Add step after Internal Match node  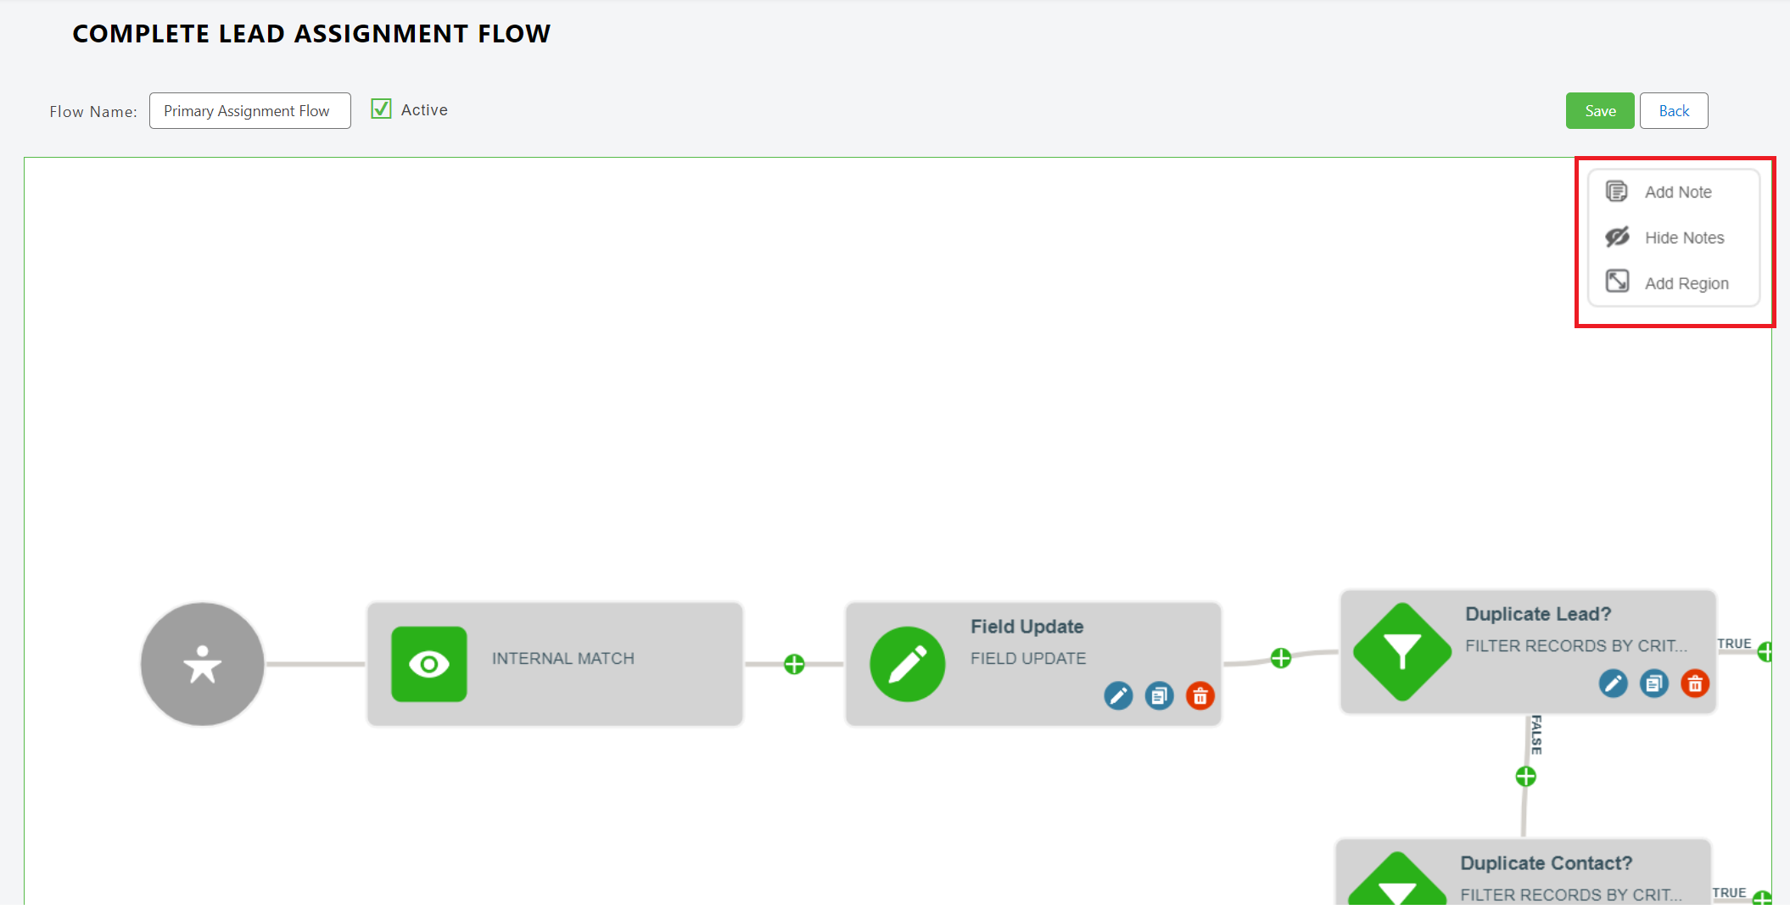pyautogui.click(x=794, y=664)
